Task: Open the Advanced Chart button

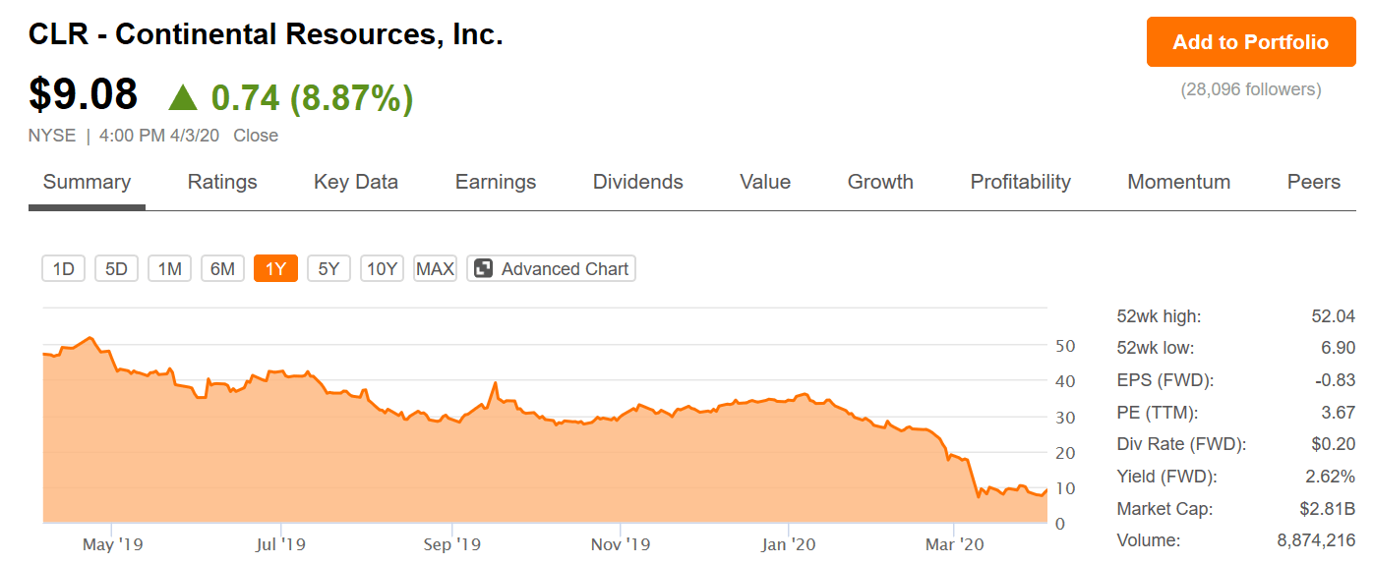Action: coord(552,268)
